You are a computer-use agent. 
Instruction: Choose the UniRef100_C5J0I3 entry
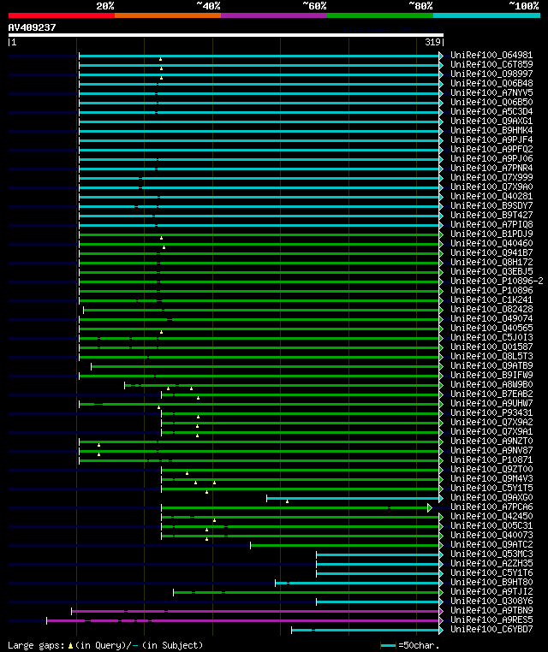pyautogui.click(x=491, y=338)
